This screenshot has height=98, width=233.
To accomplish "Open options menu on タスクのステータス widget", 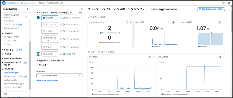I will (130, 22).
